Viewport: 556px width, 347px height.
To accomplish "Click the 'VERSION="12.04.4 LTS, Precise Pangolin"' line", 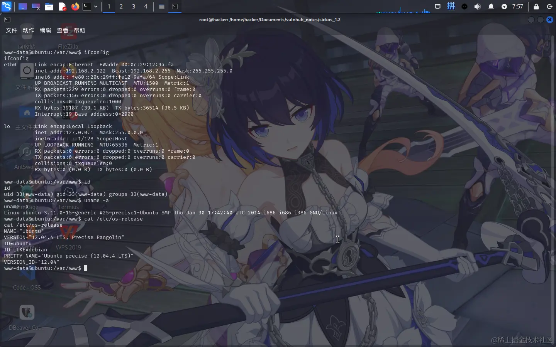I will pos(64,237).
